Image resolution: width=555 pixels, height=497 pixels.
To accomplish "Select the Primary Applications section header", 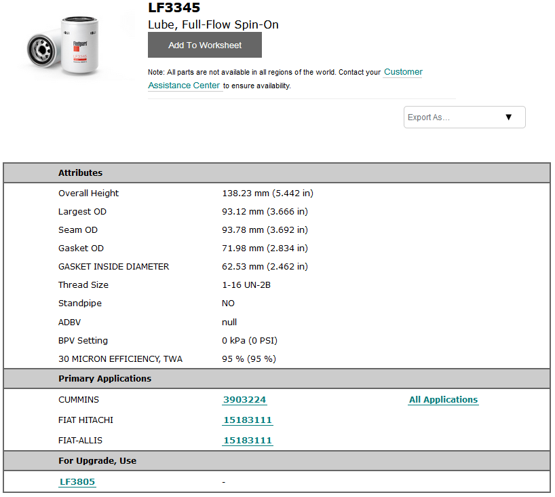I will (104, 378).
